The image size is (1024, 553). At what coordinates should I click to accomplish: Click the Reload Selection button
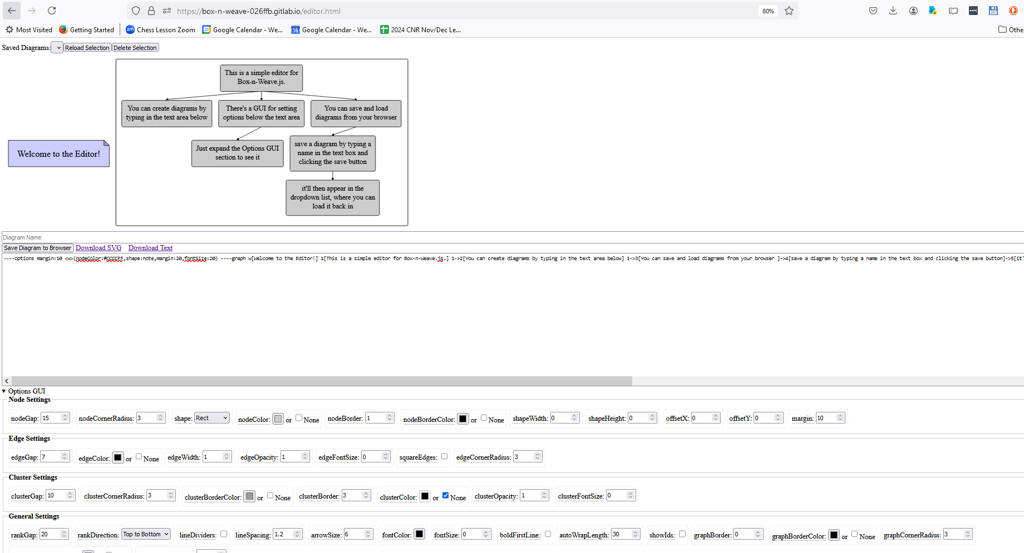pos(87,48)
